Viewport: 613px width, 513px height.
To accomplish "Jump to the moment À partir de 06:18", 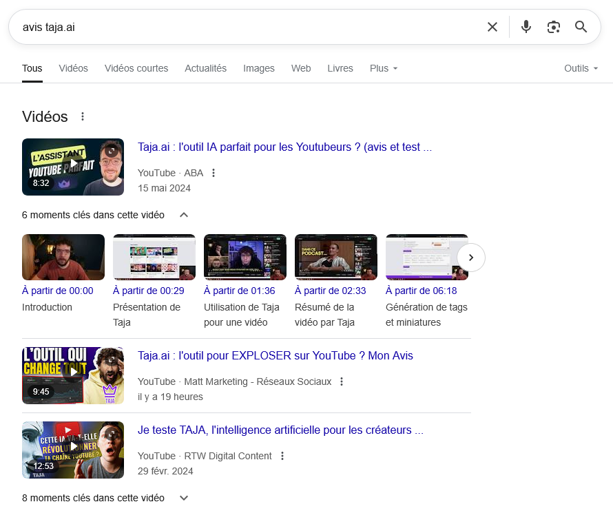I will [422, 291].
